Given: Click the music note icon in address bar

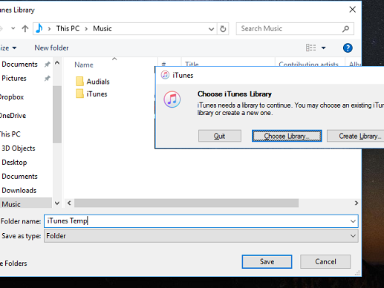Looking at the screenshot, I should pos(39,28).
